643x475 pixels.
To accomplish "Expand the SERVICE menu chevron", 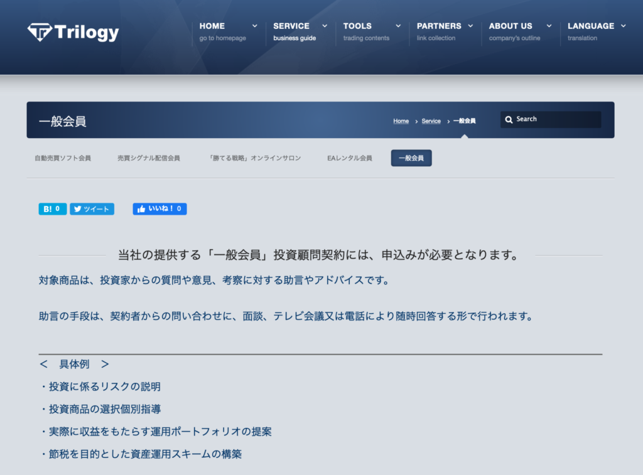I will tap(325, 26).
